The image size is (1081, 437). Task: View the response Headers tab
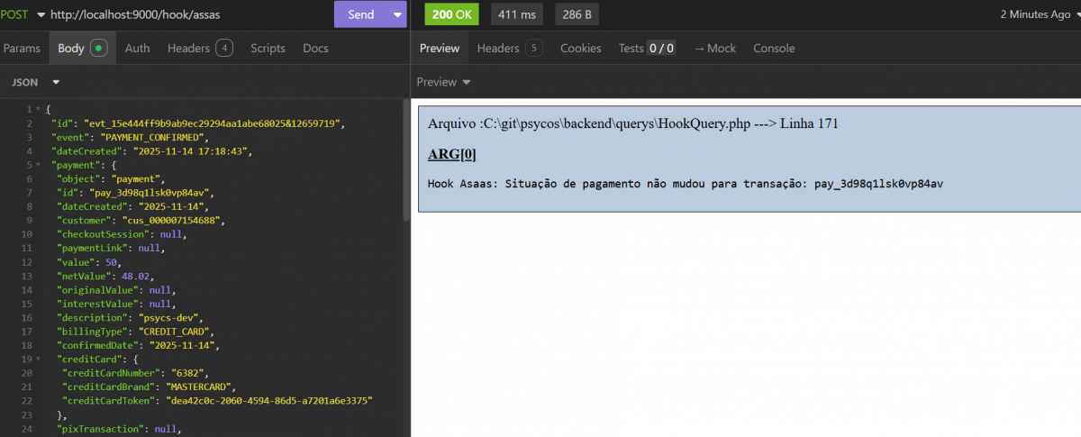pyautogui.click(x=509, y=49)
